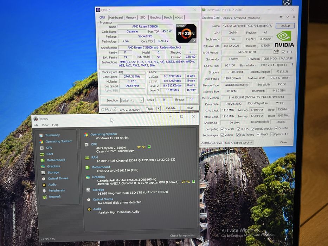Click the Close button in CPU-Z footer
Viewport: 328px width, 246px height.
point(190,108)
